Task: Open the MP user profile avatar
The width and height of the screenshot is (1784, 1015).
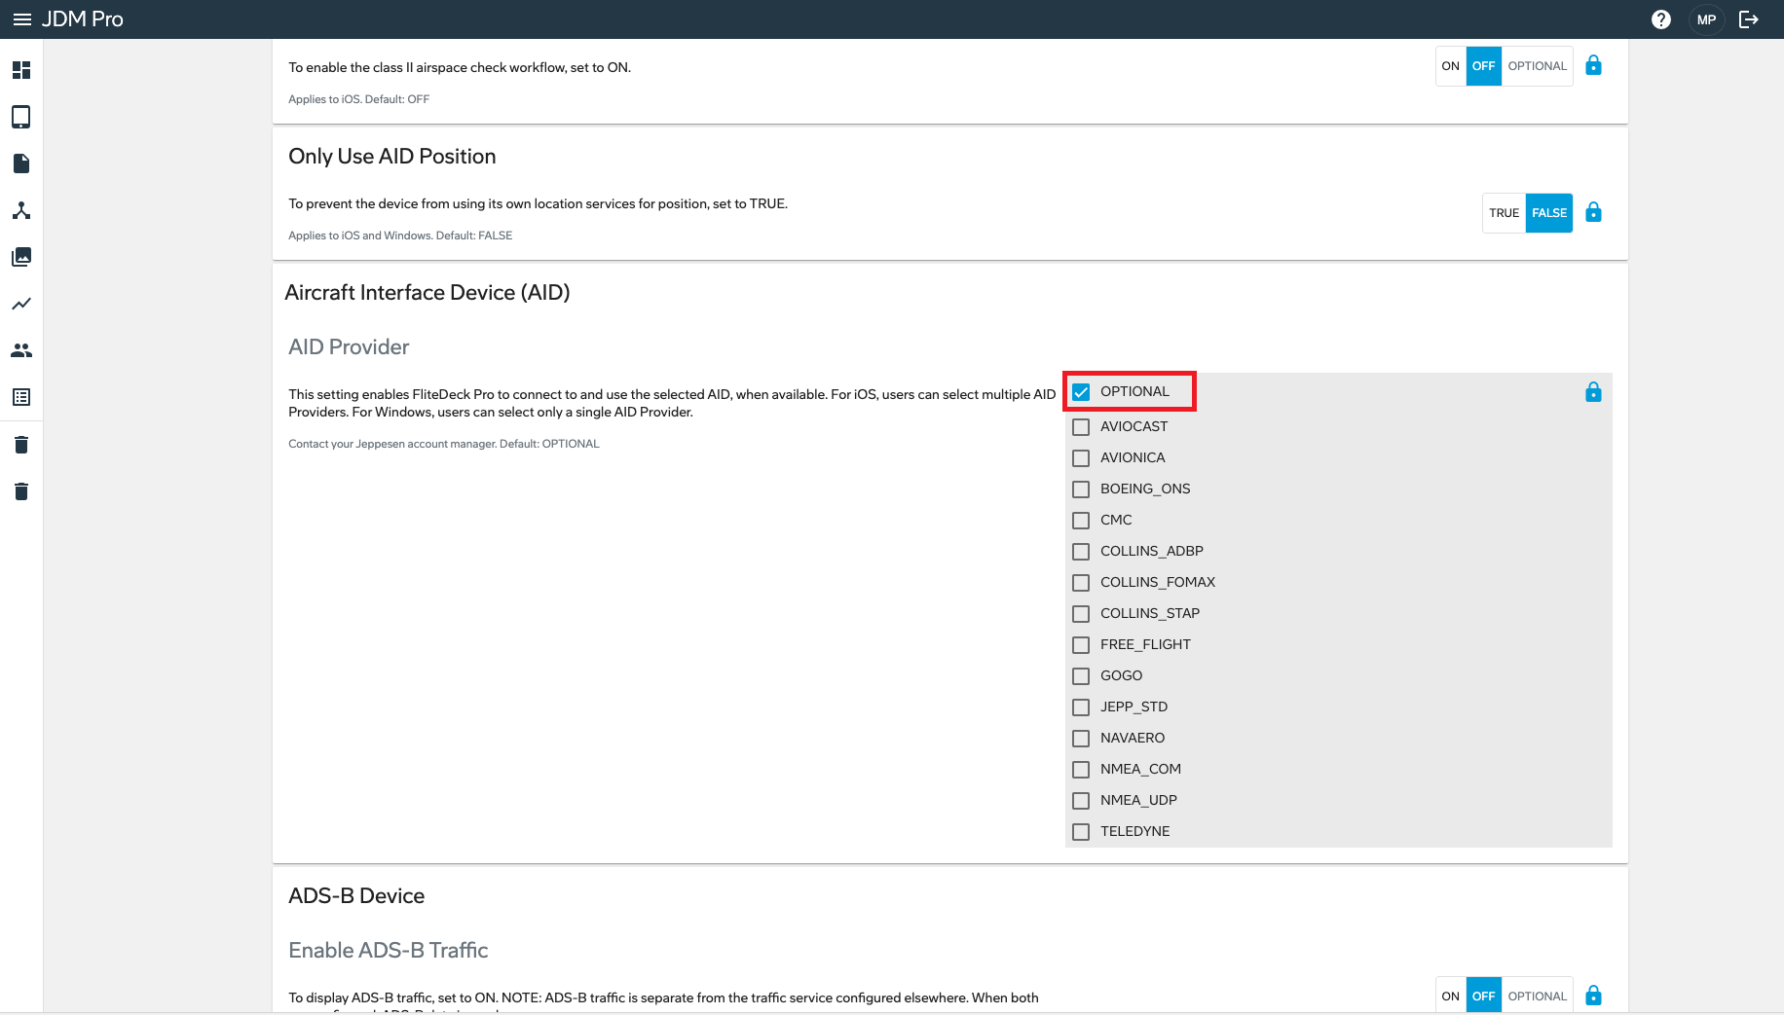Action: (x=1706, y=19)
